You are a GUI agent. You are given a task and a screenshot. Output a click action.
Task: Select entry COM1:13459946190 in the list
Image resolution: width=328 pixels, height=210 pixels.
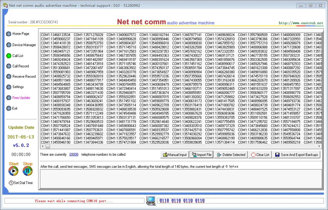pos(55,142)
